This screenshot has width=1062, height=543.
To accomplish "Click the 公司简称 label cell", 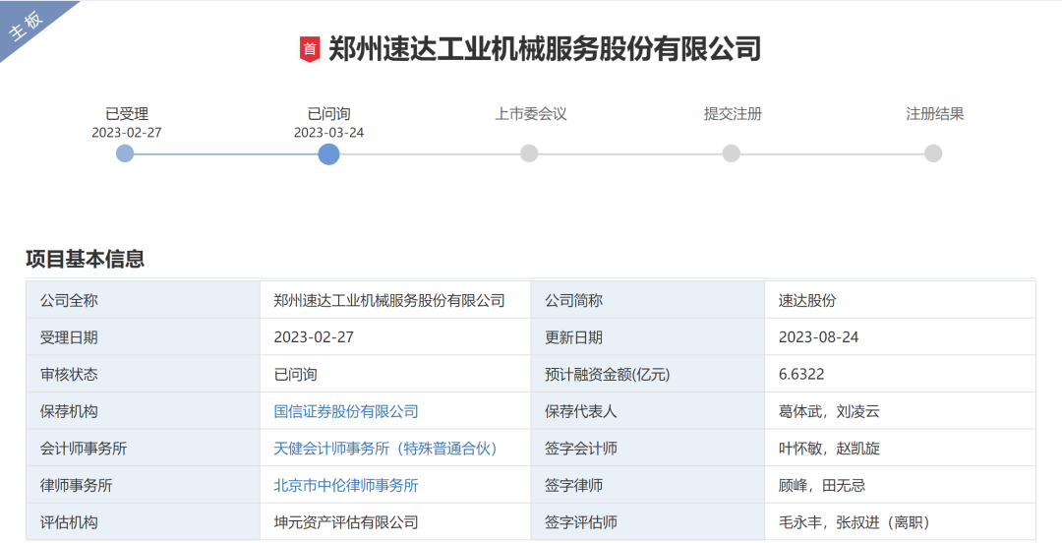I will click(x=648, y=300).
